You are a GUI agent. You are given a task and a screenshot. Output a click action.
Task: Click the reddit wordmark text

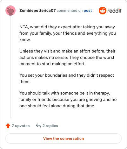(x=114, y=11)
